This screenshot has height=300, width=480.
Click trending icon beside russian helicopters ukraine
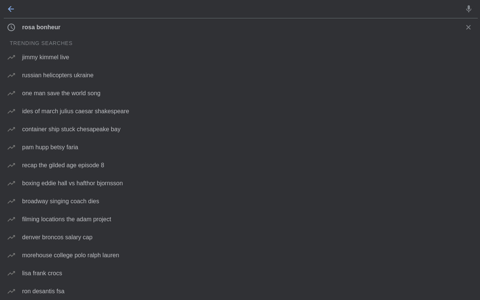(11, 75)
